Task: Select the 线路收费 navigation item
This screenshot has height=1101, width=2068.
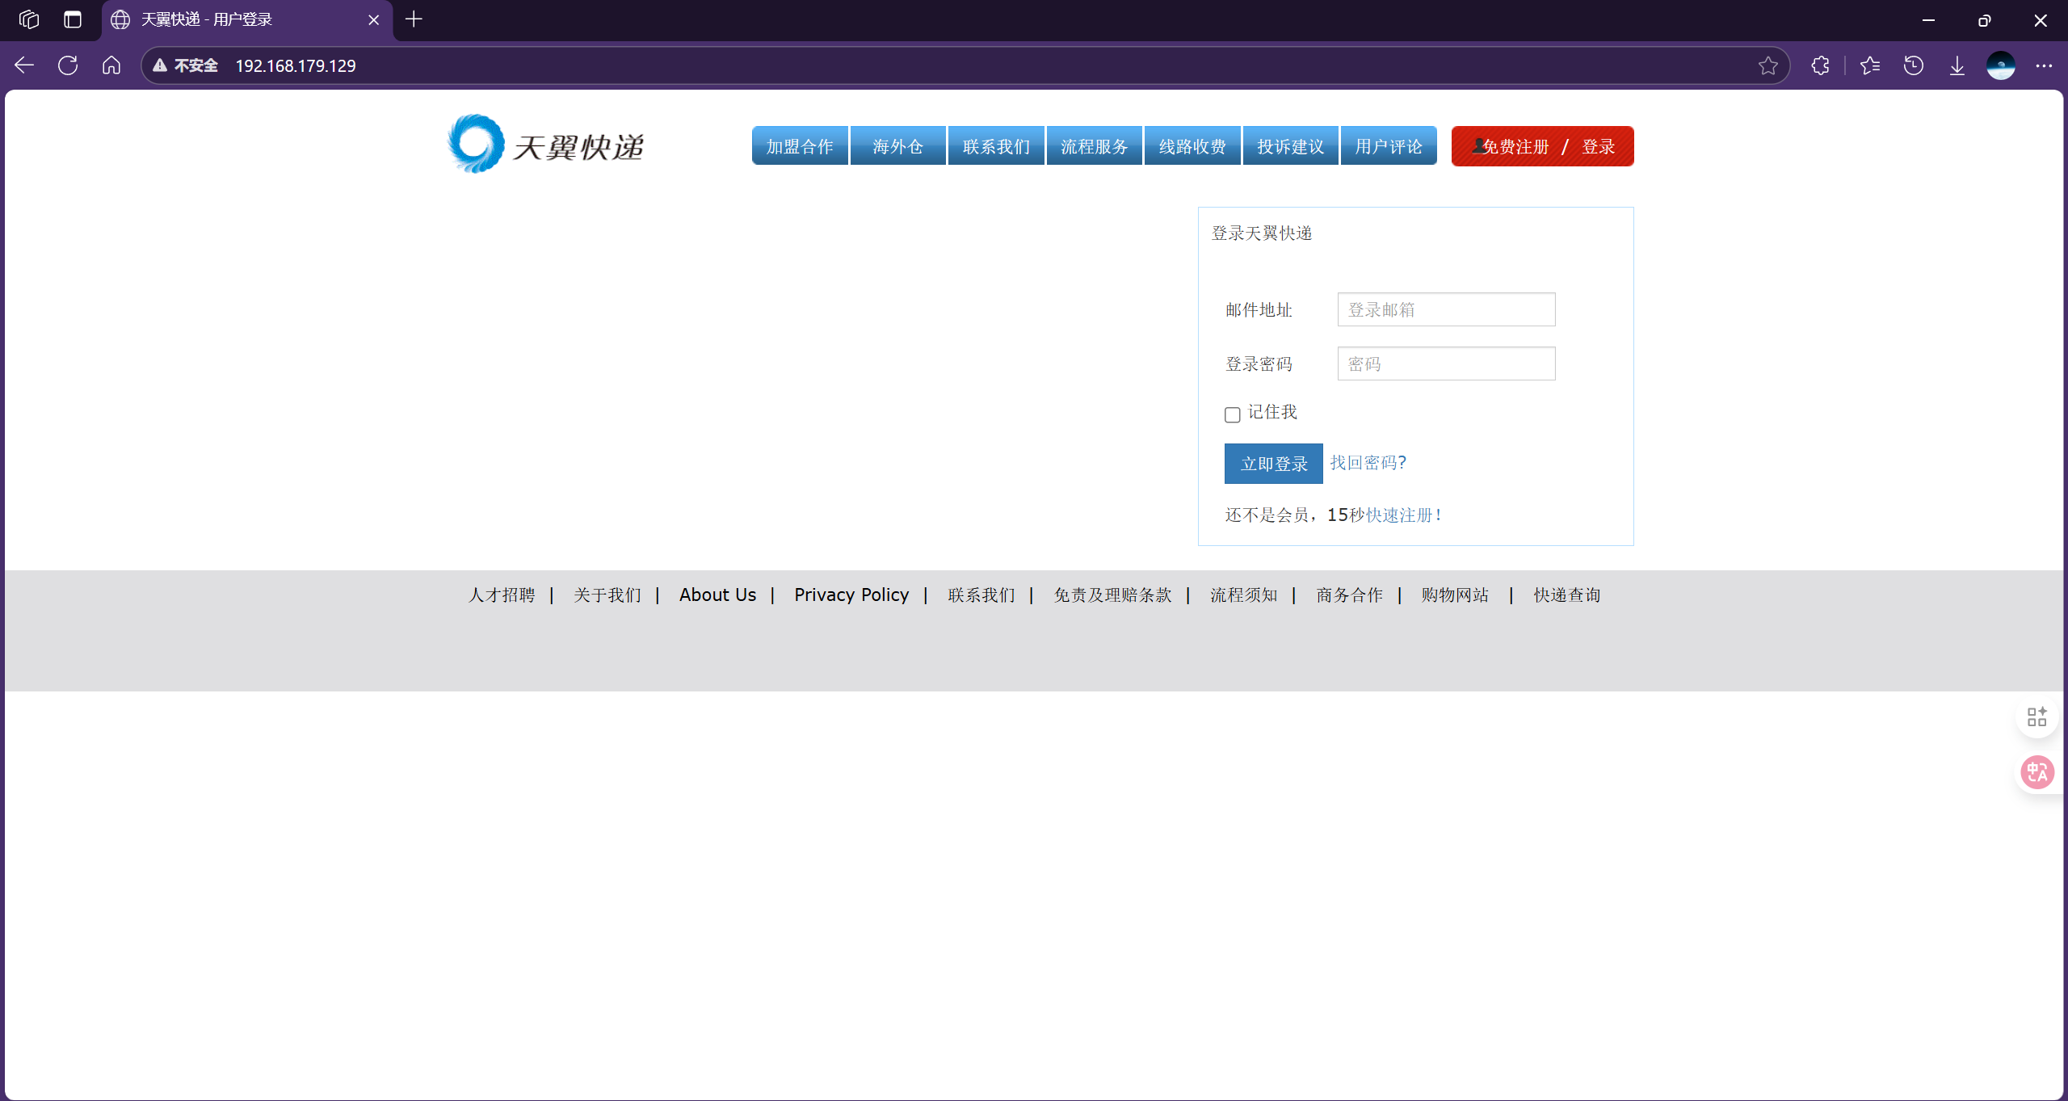Action: (1192, 146)
